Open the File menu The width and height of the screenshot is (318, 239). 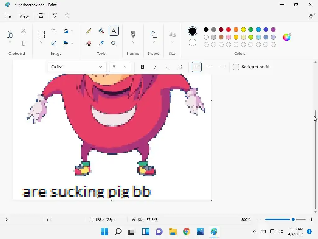point(7,16)
